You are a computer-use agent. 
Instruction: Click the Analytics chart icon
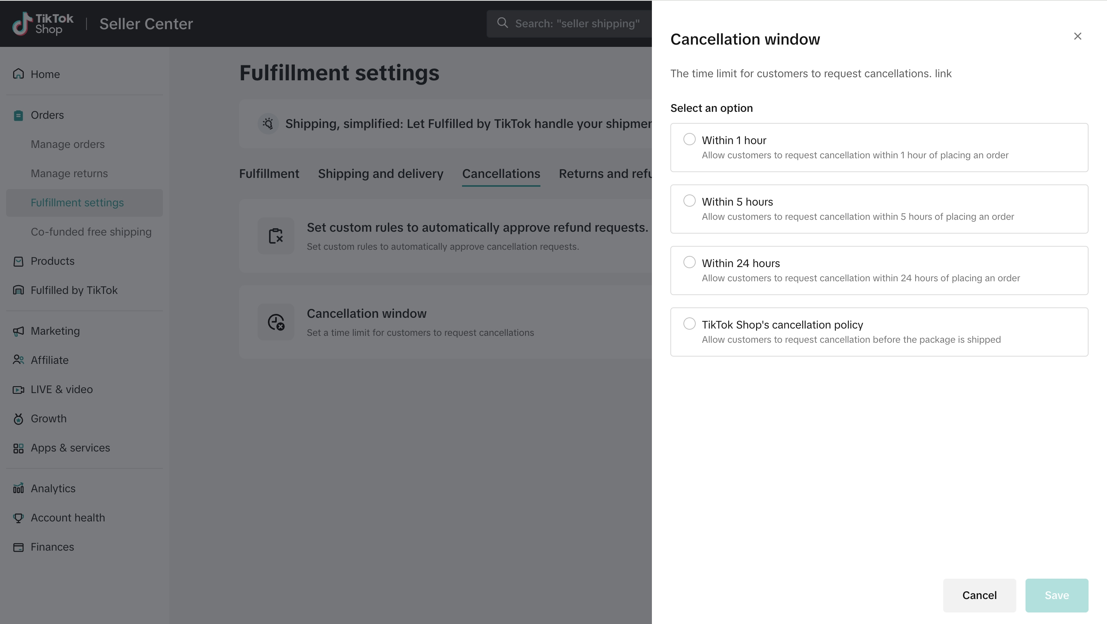(x=18, y=489)
